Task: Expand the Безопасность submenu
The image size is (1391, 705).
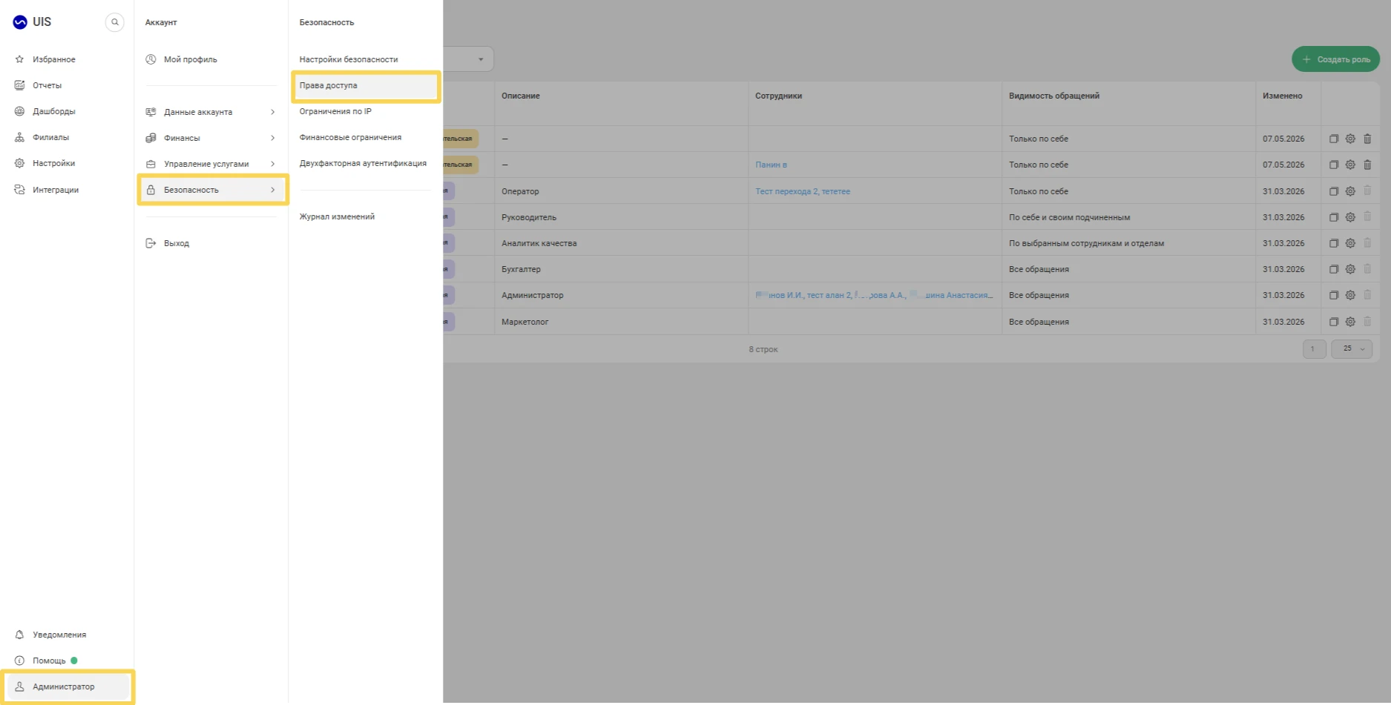Action: [212, 190]
